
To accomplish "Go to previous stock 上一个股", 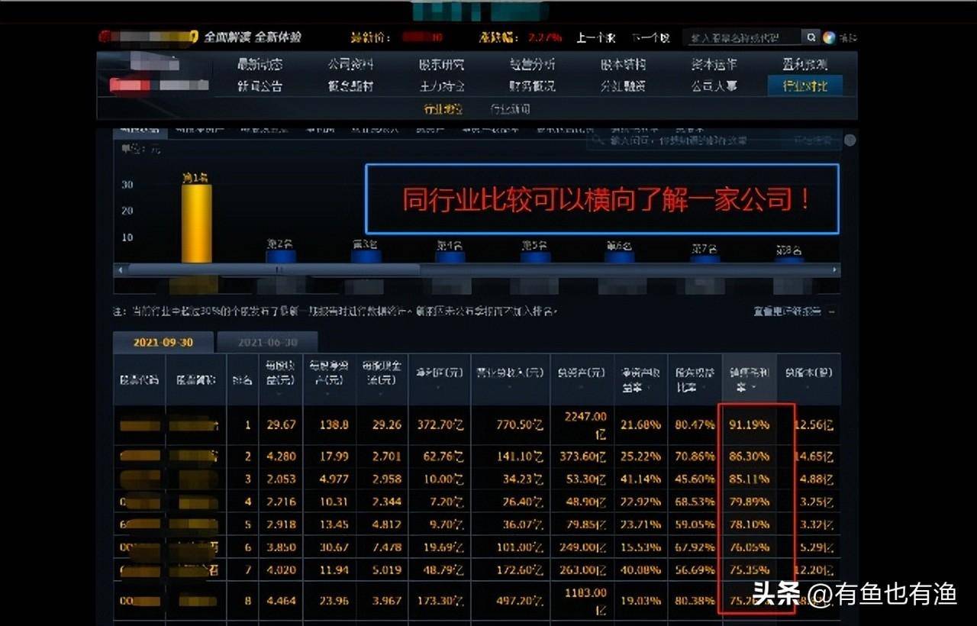I will pos(596,37).
